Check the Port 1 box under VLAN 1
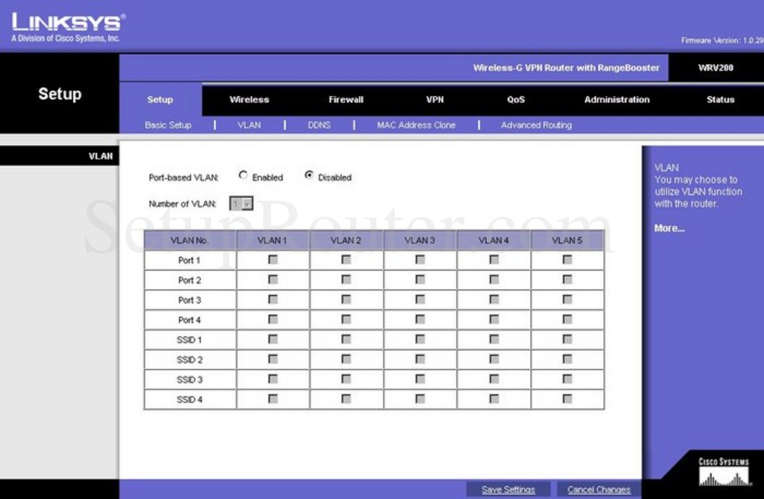764x499 pixels. [273, 260]
